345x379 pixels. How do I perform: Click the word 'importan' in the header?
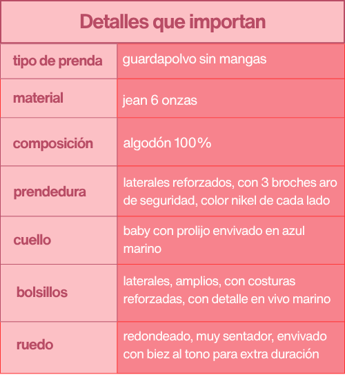click(227, 23)
